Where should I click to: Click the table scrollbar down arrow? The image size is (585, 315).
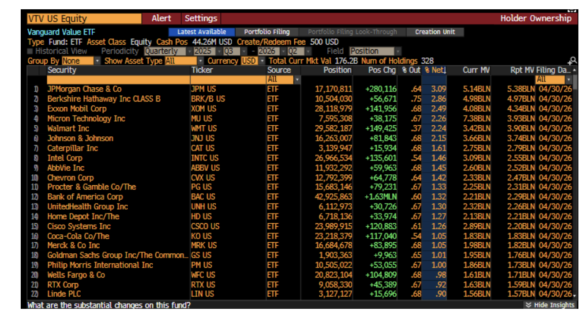574,295
